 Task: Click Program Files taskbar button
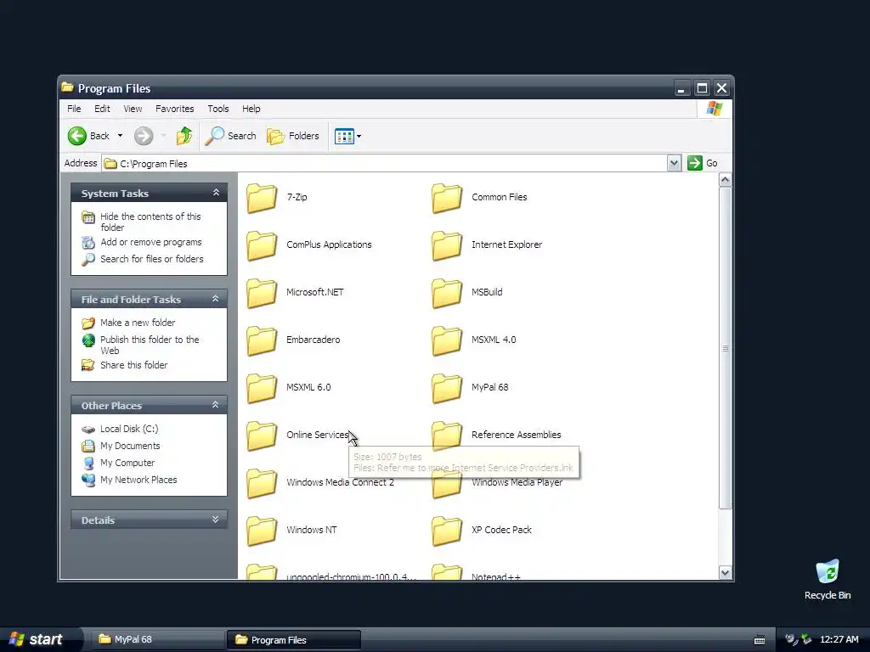coord(294,640)
